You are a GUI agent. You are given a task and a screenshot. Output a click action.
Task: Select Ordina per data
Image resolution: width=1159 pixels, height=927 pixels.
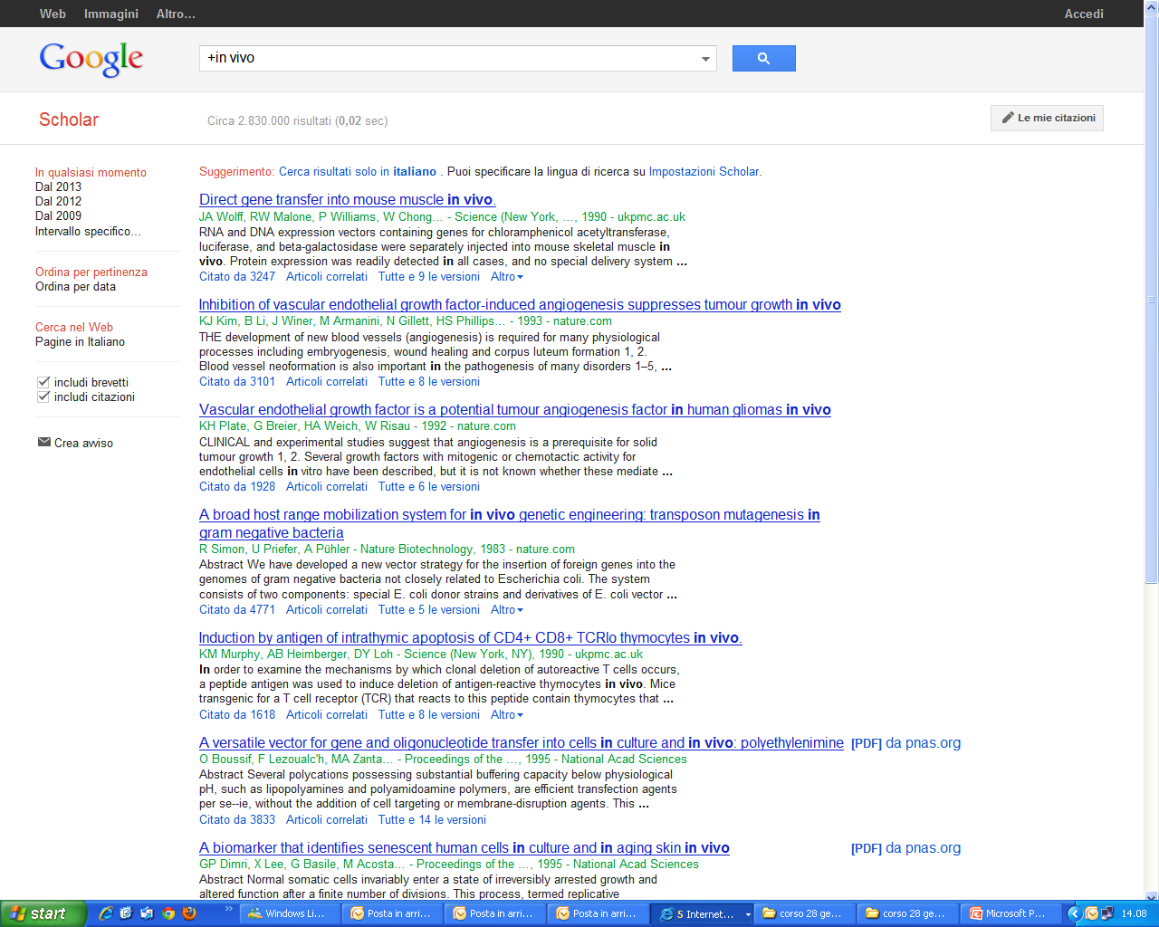75,286
